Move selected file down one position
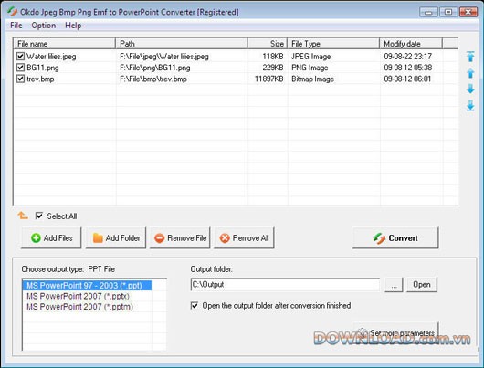Viewport: 484px width, 368px height. (x=470, y=89)
